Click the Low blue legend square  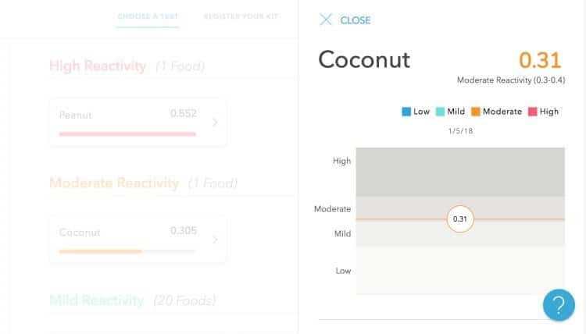(x=406, y=112)
